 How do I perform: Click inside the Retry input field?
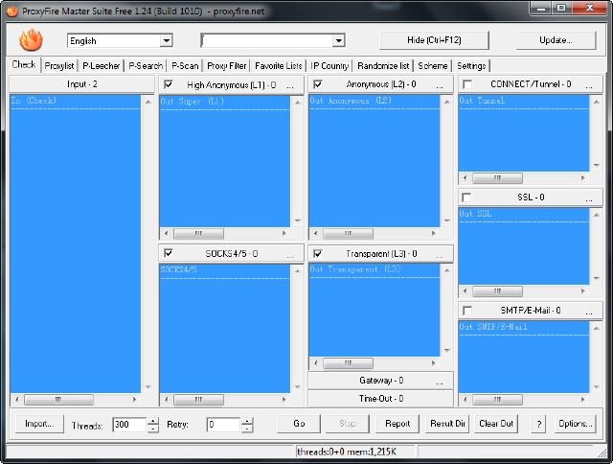click(x=223, y=425)
